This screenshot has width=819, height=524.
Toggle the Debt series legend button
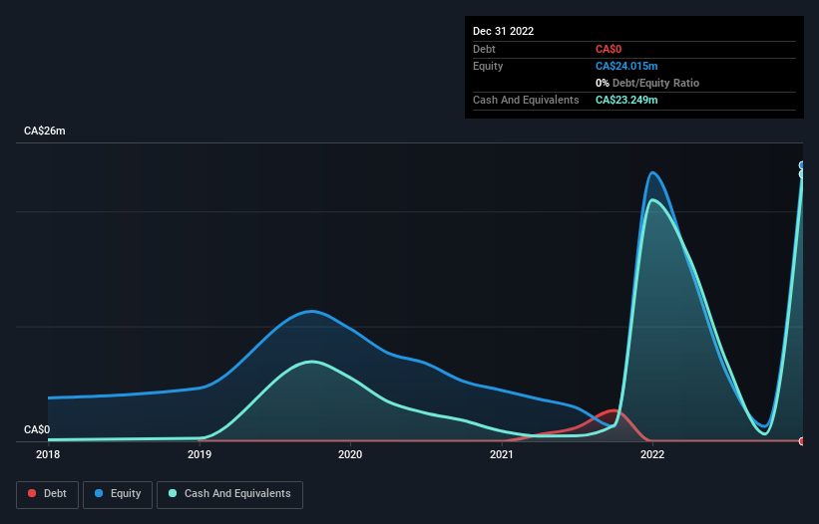(48, 494)
